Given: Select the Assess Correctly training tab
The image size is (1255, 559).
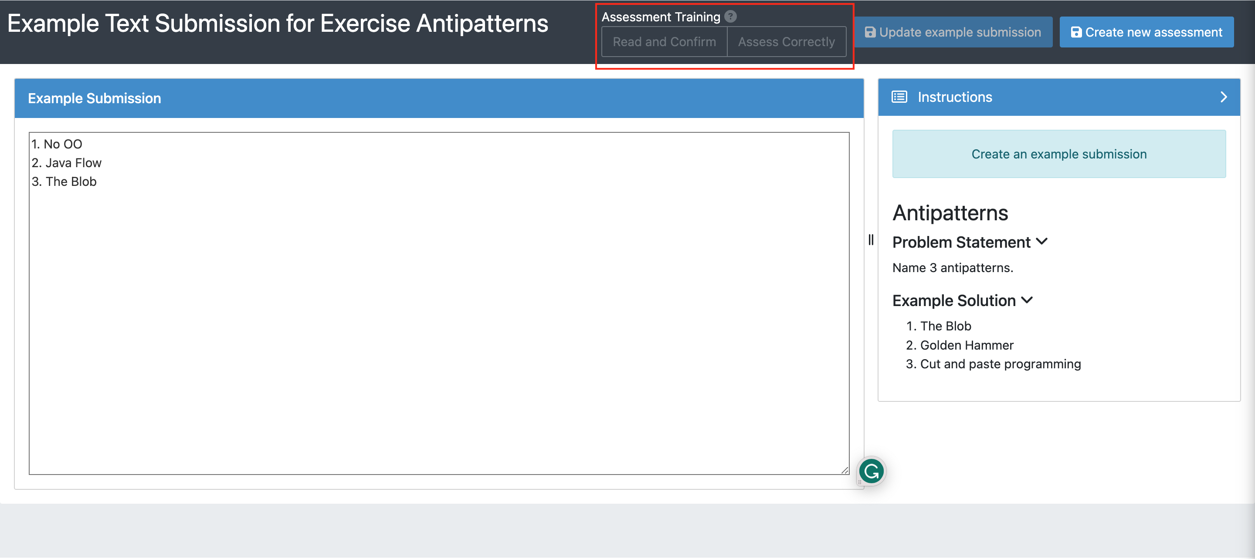Looking at the screenshot, I should [x=787, y=42].
